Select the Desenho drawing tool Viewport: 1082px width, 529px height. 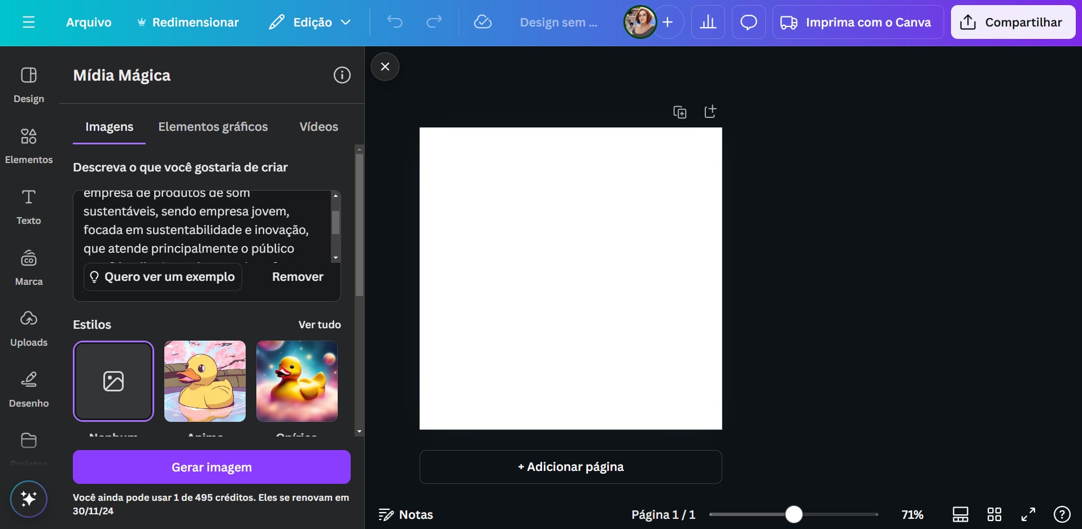point(28,389)
